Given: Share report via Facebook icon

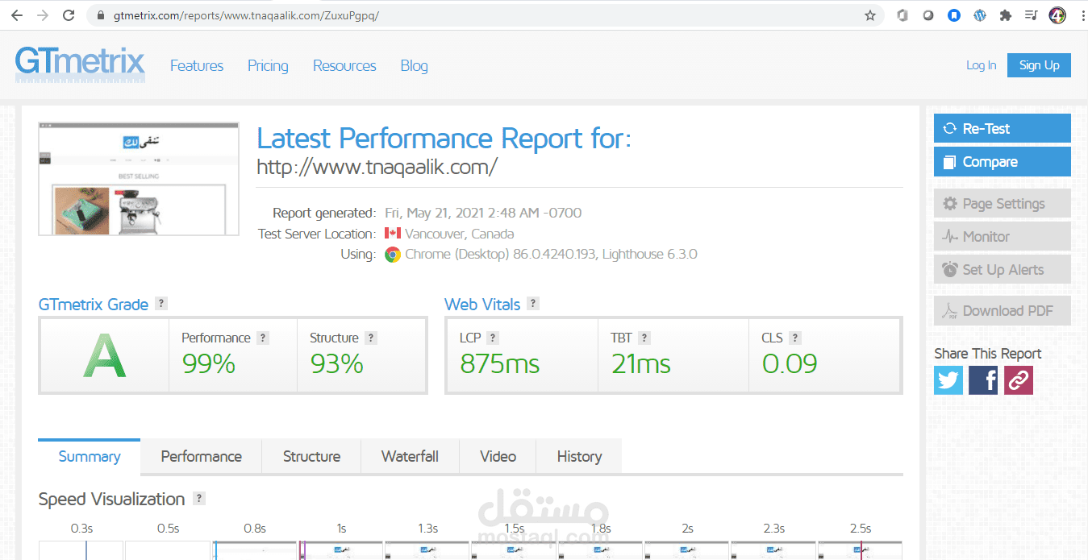Looking at the screenshot, I should (x=983, y=380).
